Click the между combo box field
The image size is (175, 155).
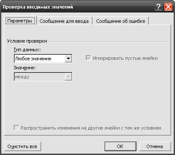43,77
